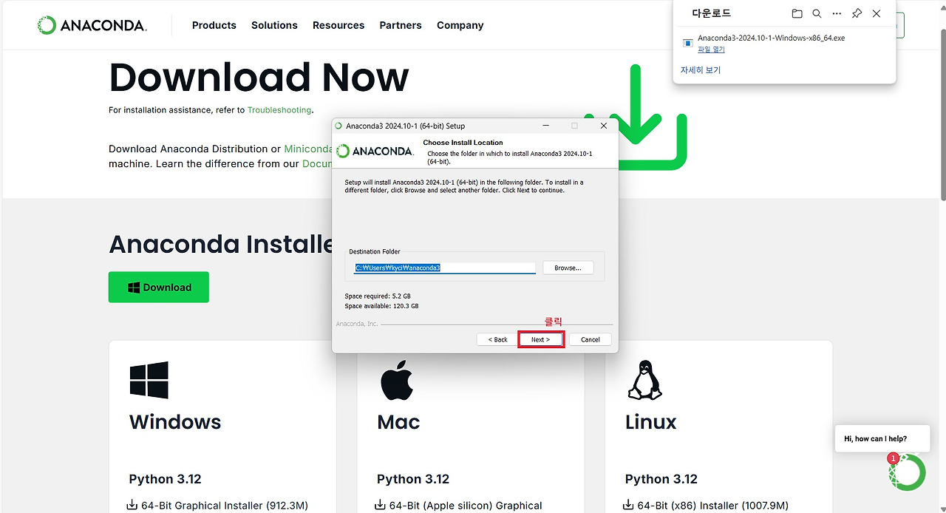This screenshot has height=513, width=946.
Task: Click the Setup dialog title bar icon
Action: click(338, 126)
